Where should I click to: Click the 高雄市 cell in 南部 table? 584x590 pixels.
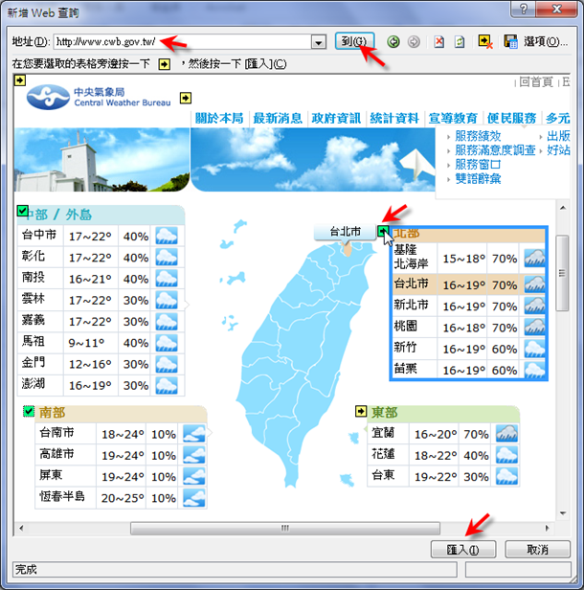click(65, 455)
